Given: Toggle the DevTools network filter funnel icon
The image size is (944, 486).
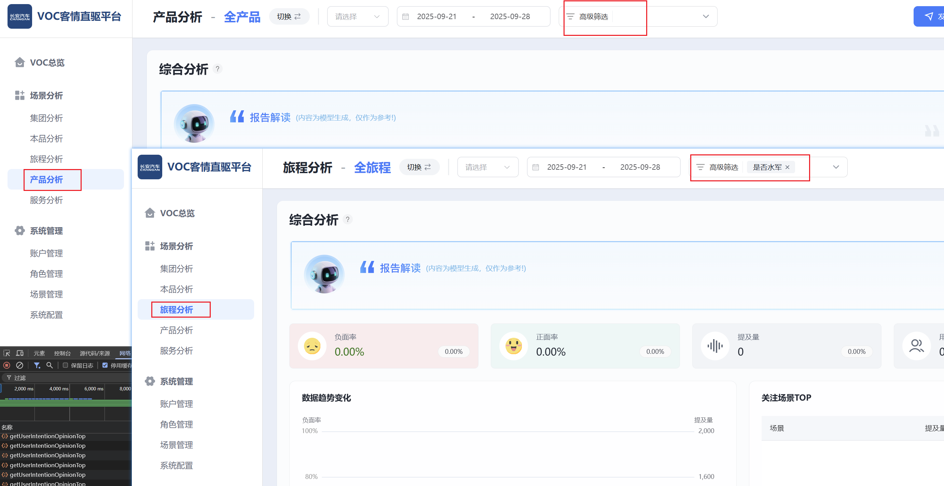Looking at the screenshot, I should coord(37,365).
